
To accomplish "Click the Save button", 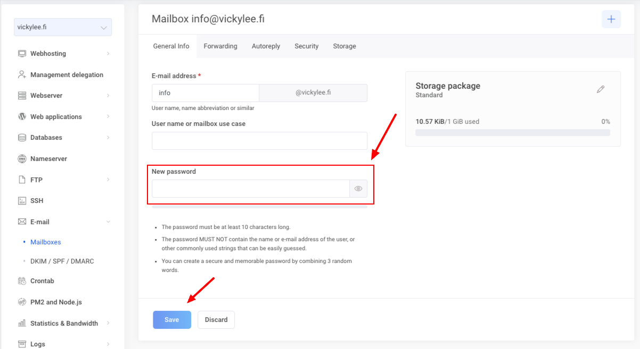I will click(171, 320).
